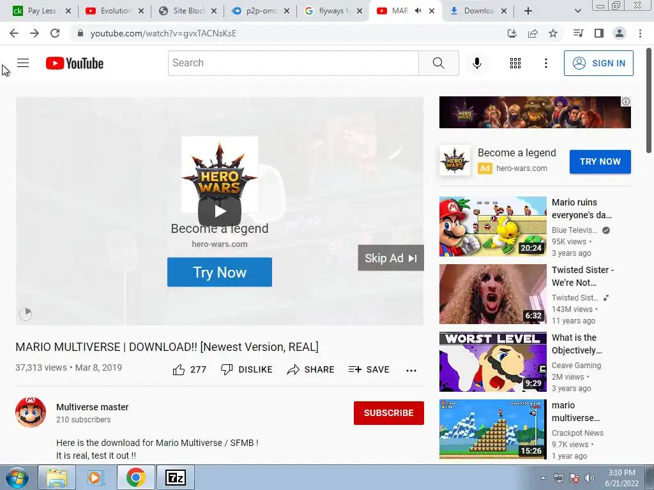Open the media control icon in toolbar
Viewport: 654px width, 490px height.
578,33
